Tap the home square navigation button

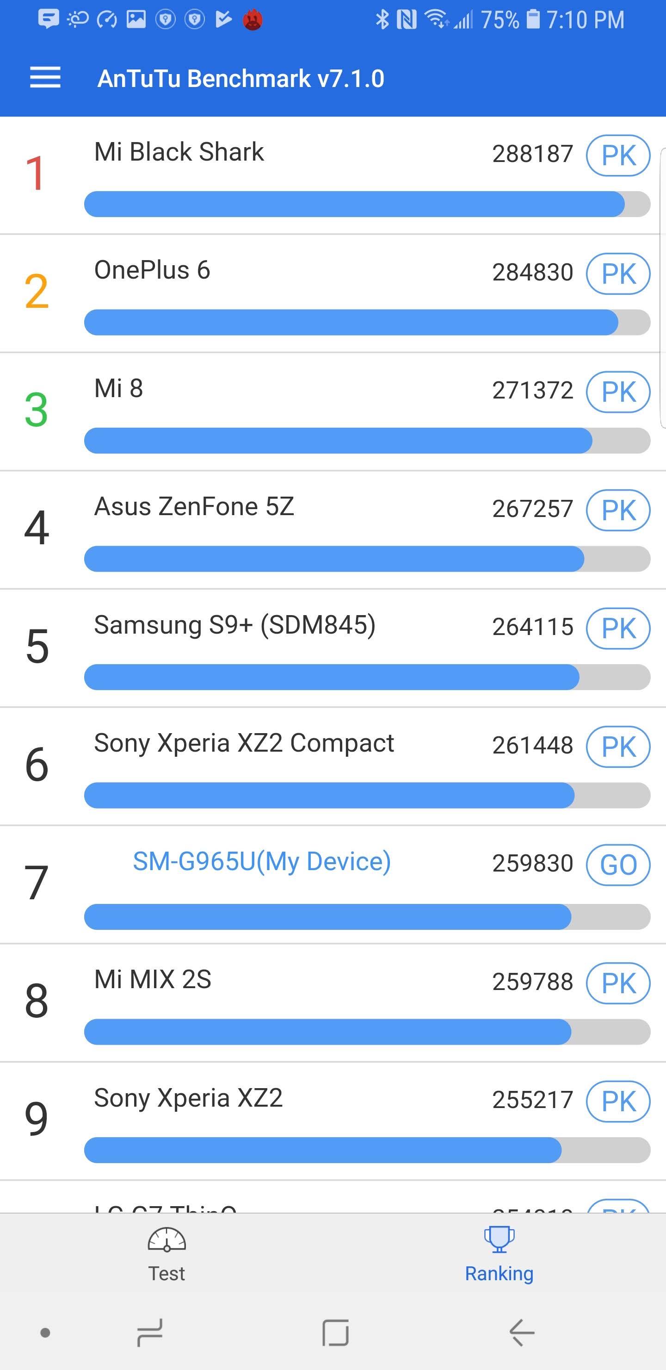pos(335,1332)
